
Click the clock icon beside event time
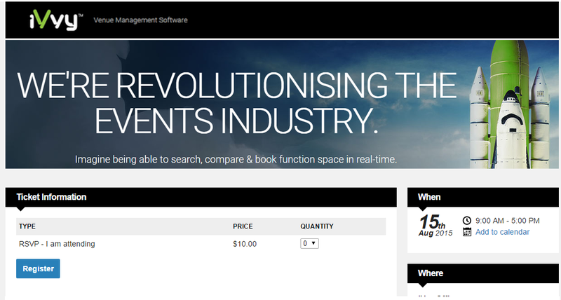point(468,221)
